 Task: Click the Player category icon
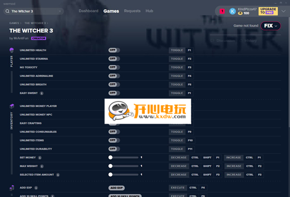pyautogui.click(x=12, y=51)
